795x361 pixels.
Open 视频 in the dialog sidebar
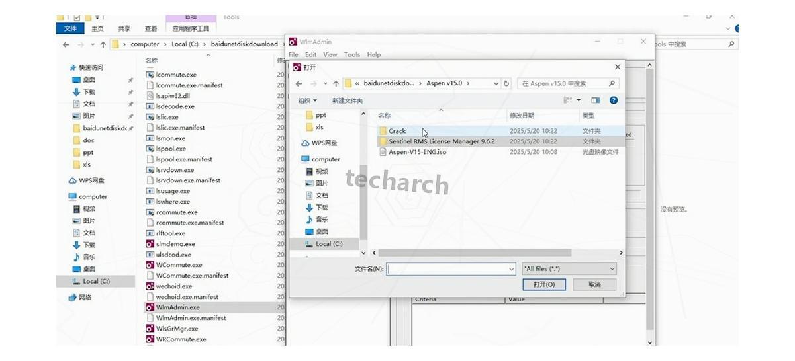pos(316,171)
